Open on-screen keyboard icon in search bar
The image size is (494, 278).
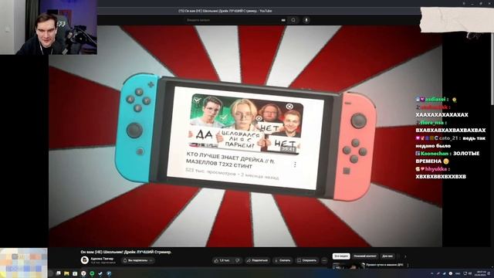tap(283, 20)
